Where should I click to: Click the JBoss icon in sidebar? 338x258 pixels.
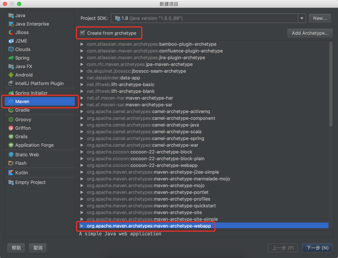click(11, 32)
